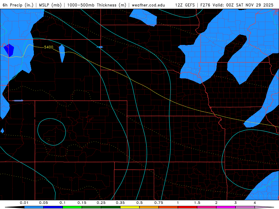
Task: Click the dark blue precipitation patch on the map
Action: (9, 50)
